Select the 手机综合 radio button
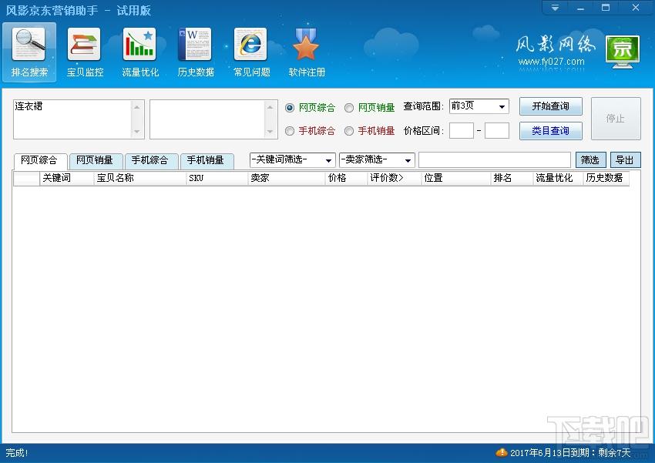Image resolution: width=655 pixels, height=463 pixels. tap(290, 131)
